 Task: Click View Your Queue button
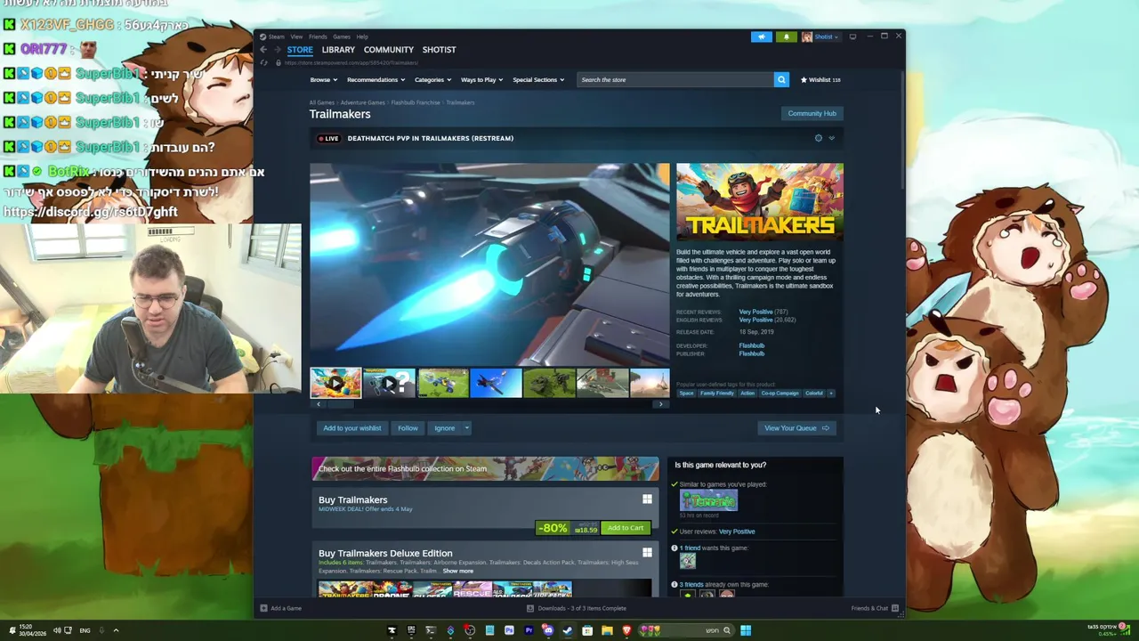796,428
